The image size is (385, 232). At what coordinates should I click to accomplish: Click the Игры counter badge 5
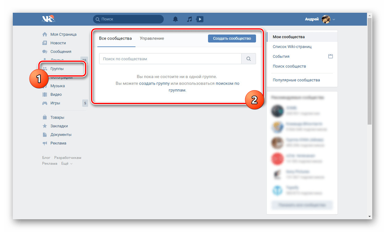(x=85, y=103)
